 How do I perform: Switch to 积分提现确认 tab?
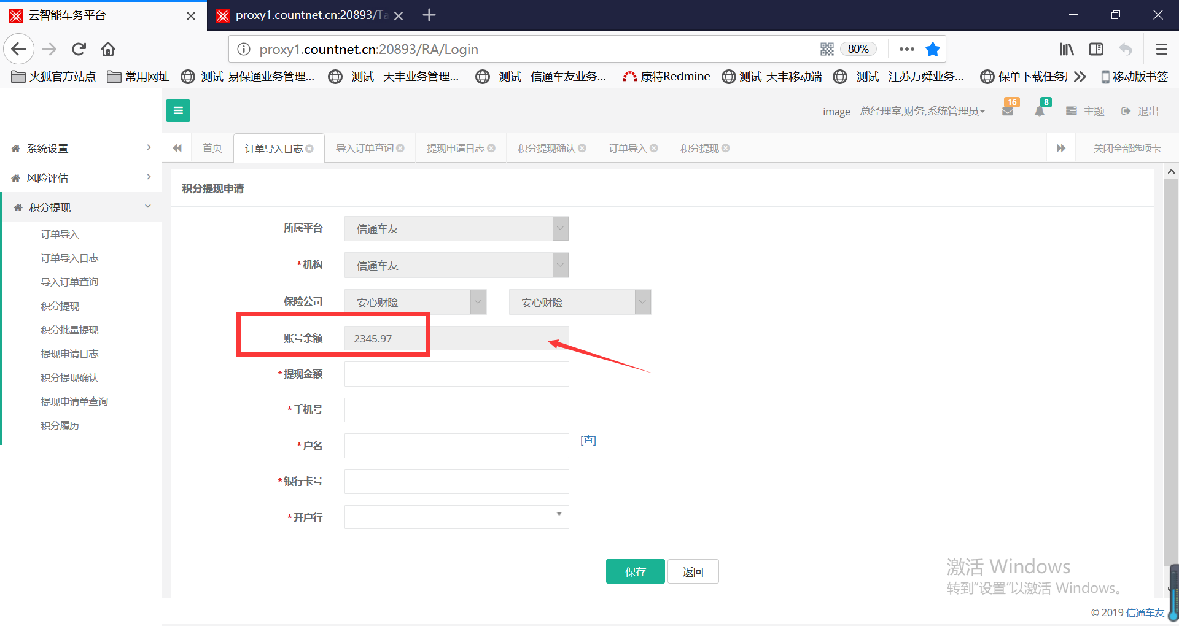coord(546,148)
